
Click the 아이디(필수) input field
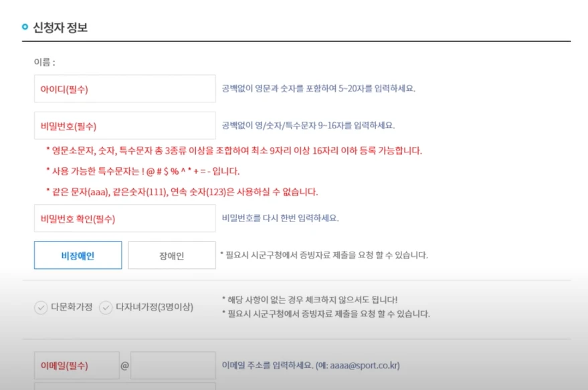point(125,88)
